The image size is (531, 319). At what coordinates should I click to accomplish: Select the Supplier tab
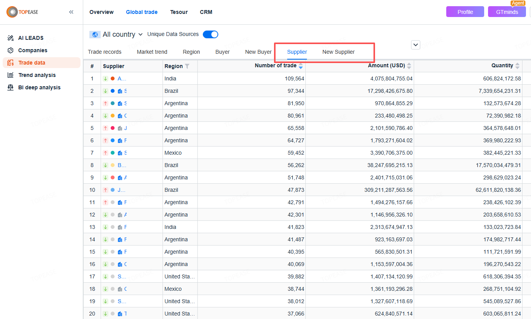pos(297,52)
